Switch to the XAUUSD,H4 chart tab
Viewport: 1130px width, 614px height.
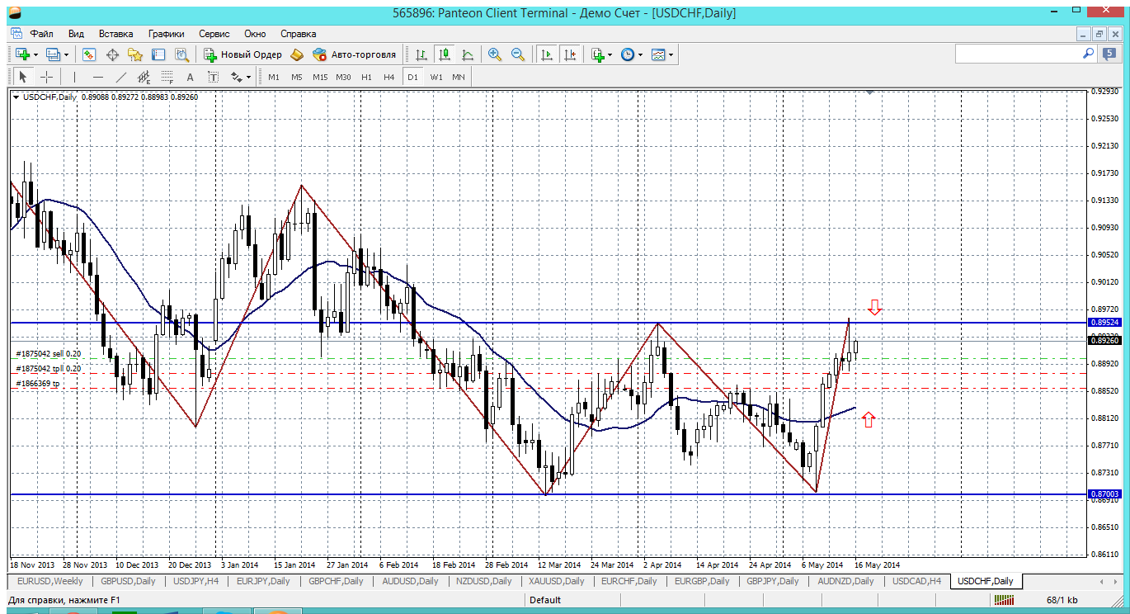(x=558, y=581)
